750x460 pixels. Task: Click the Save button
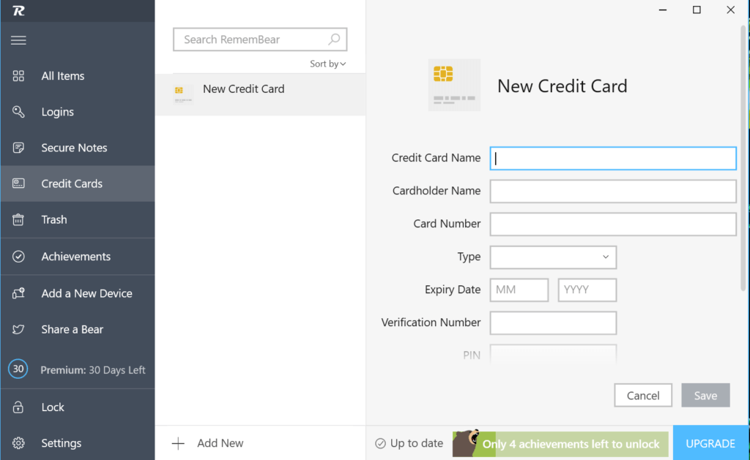(x=705, y=395)
